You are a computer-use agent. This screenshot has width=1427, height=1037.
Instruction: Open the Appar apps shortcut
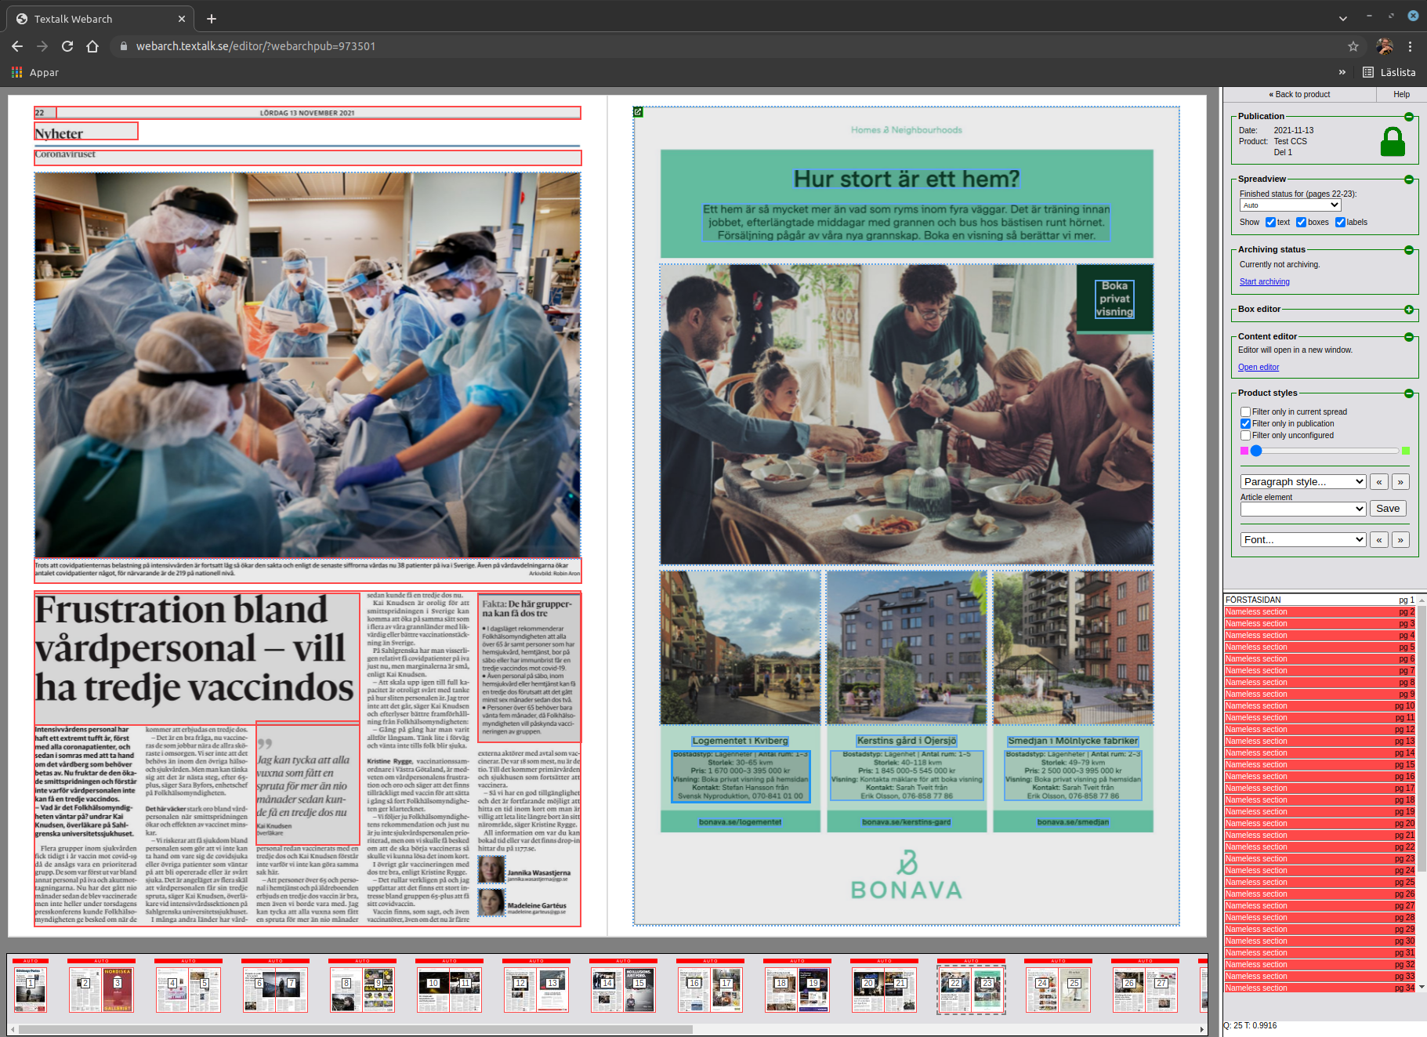coord(35,72)
